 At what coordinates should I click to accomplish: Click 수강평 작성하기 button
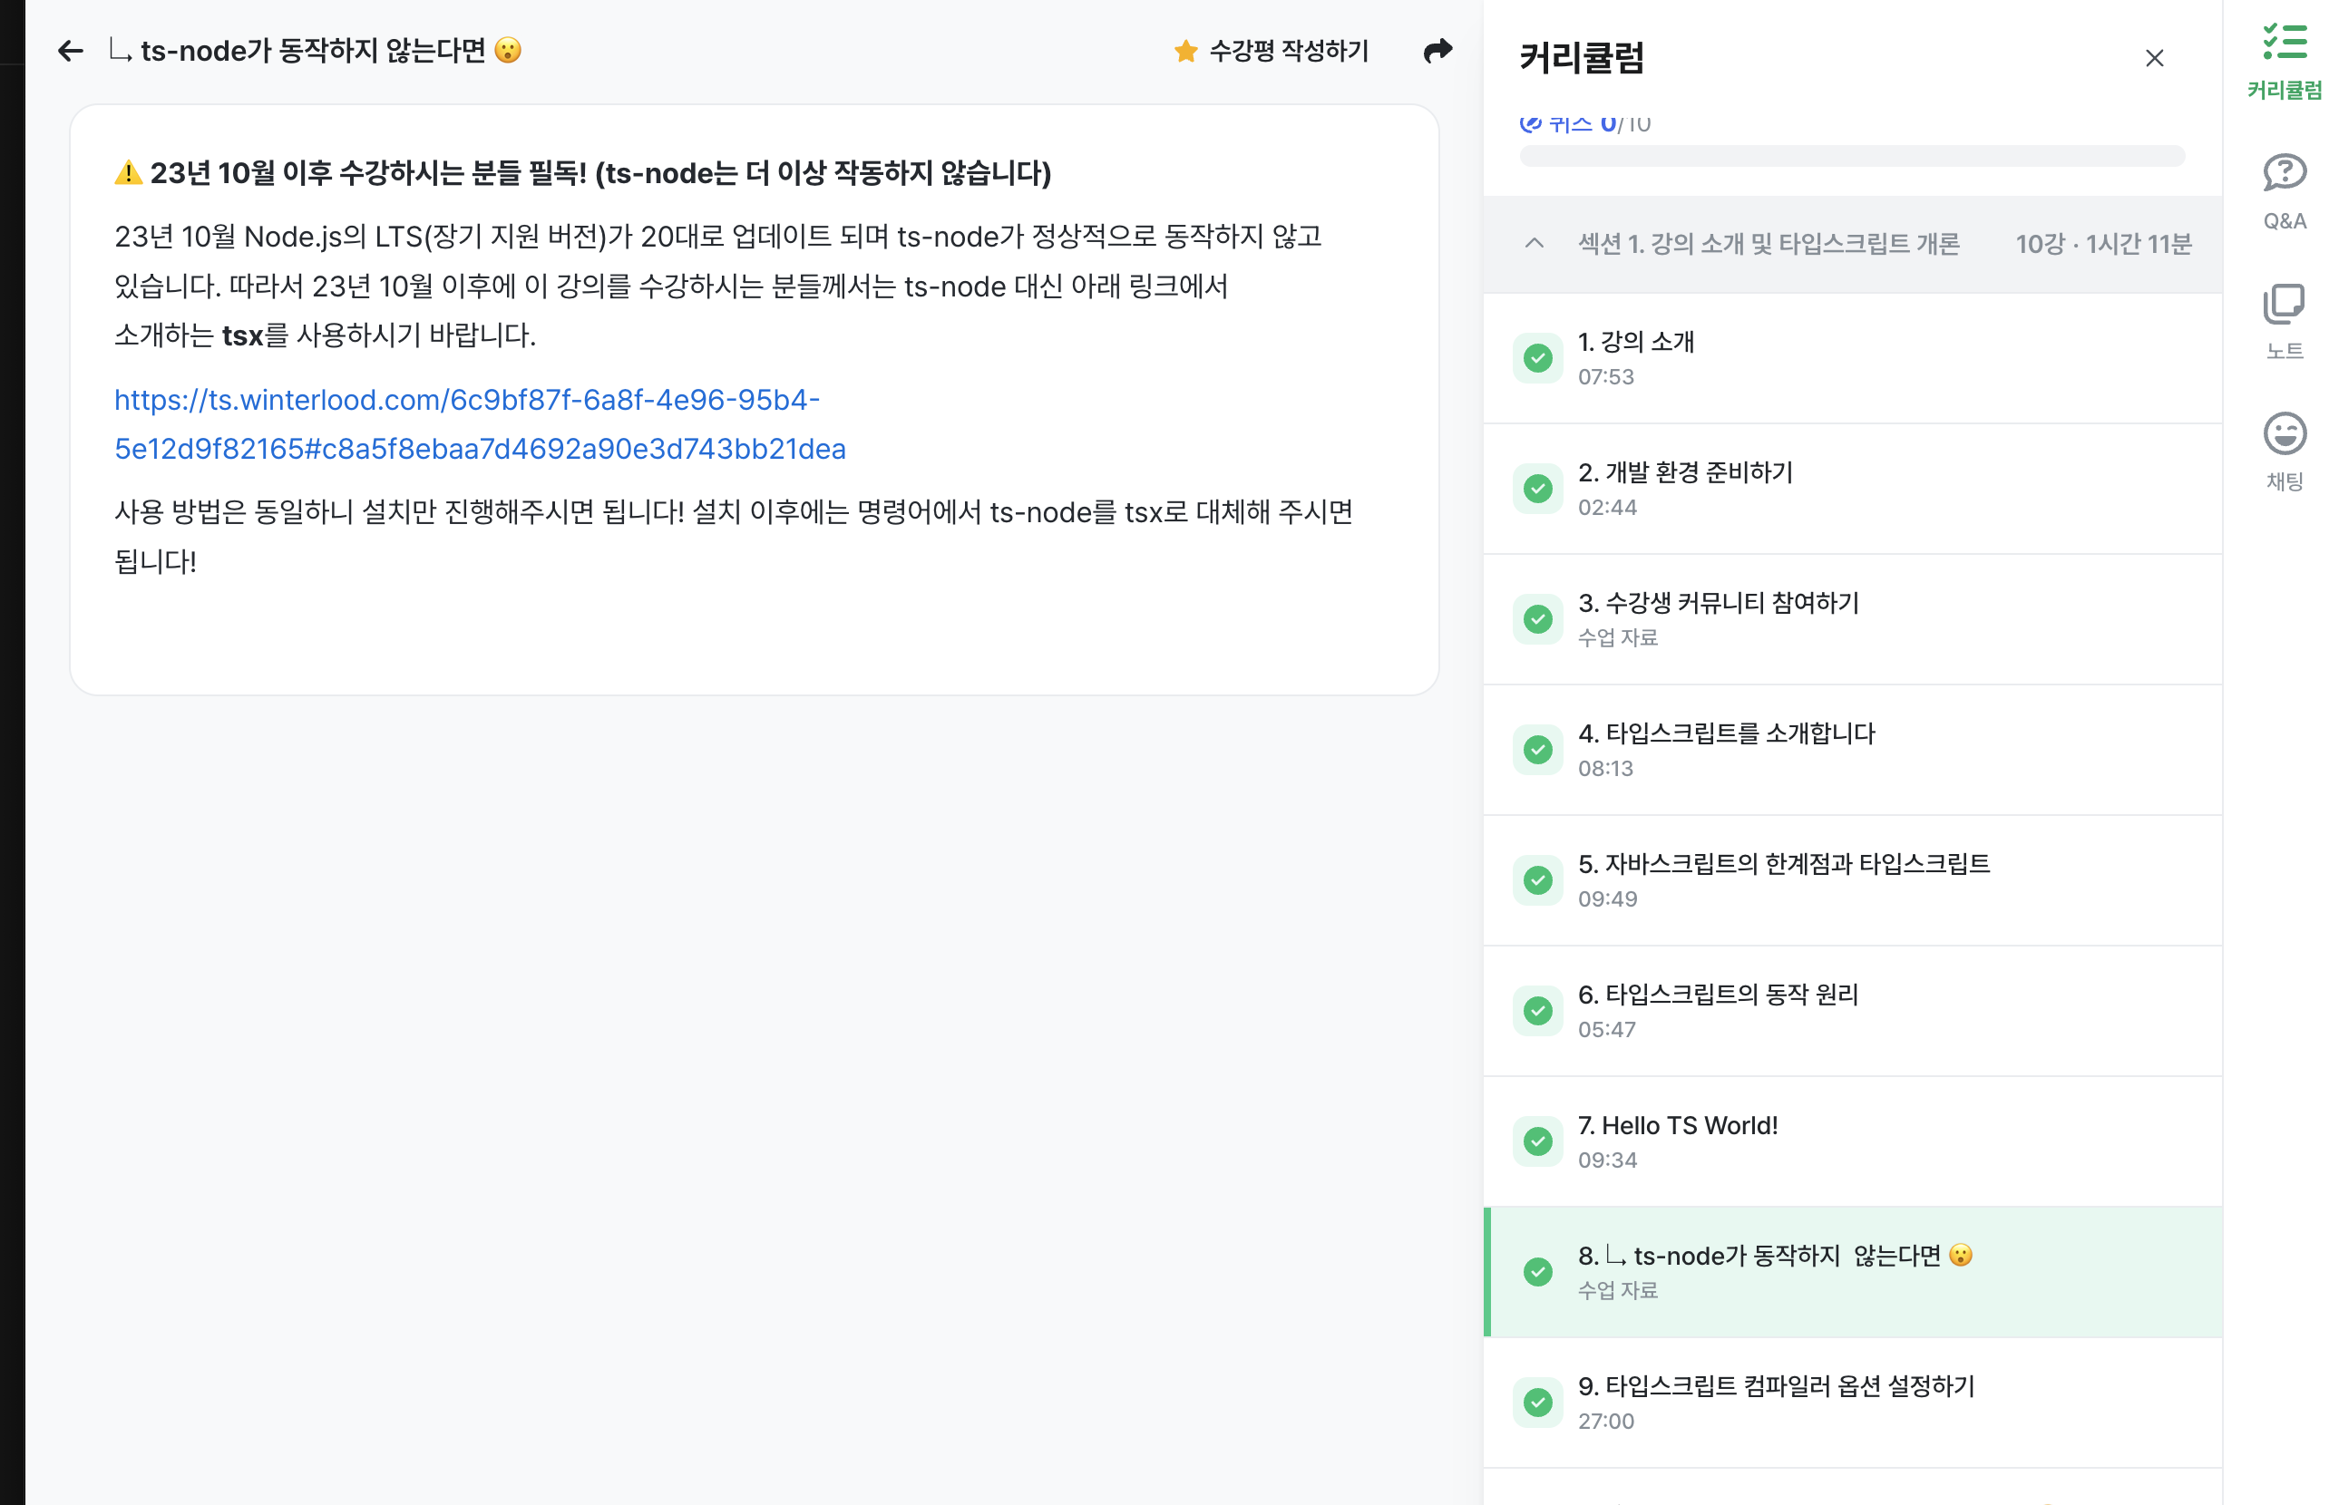(1288, 51)
